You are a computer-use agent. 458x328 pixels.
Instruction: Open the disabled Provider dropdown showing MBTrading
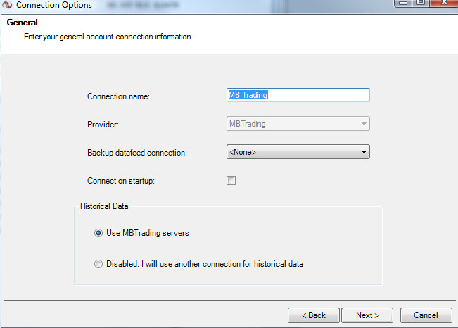coord(298,124)
